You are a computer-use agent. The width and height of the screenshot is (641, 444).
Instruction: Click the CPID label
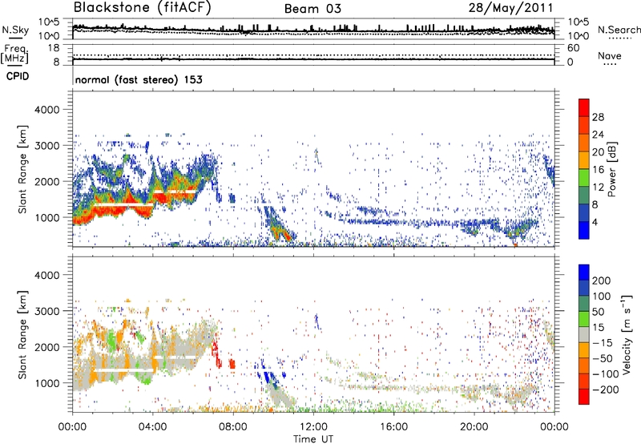tap(18, 76)
